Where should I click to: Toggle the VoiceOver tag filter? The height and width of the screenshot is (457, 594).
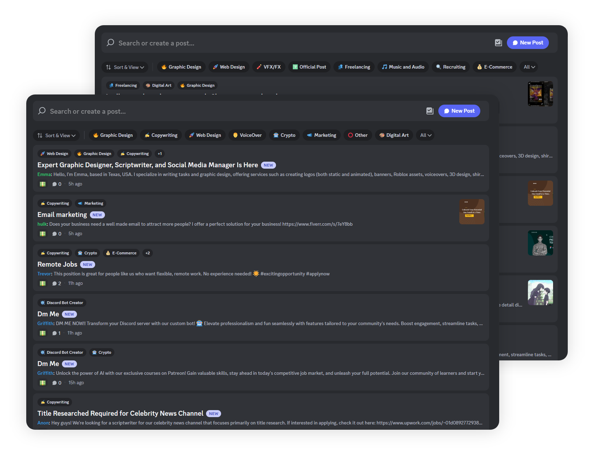coord(247,135)
